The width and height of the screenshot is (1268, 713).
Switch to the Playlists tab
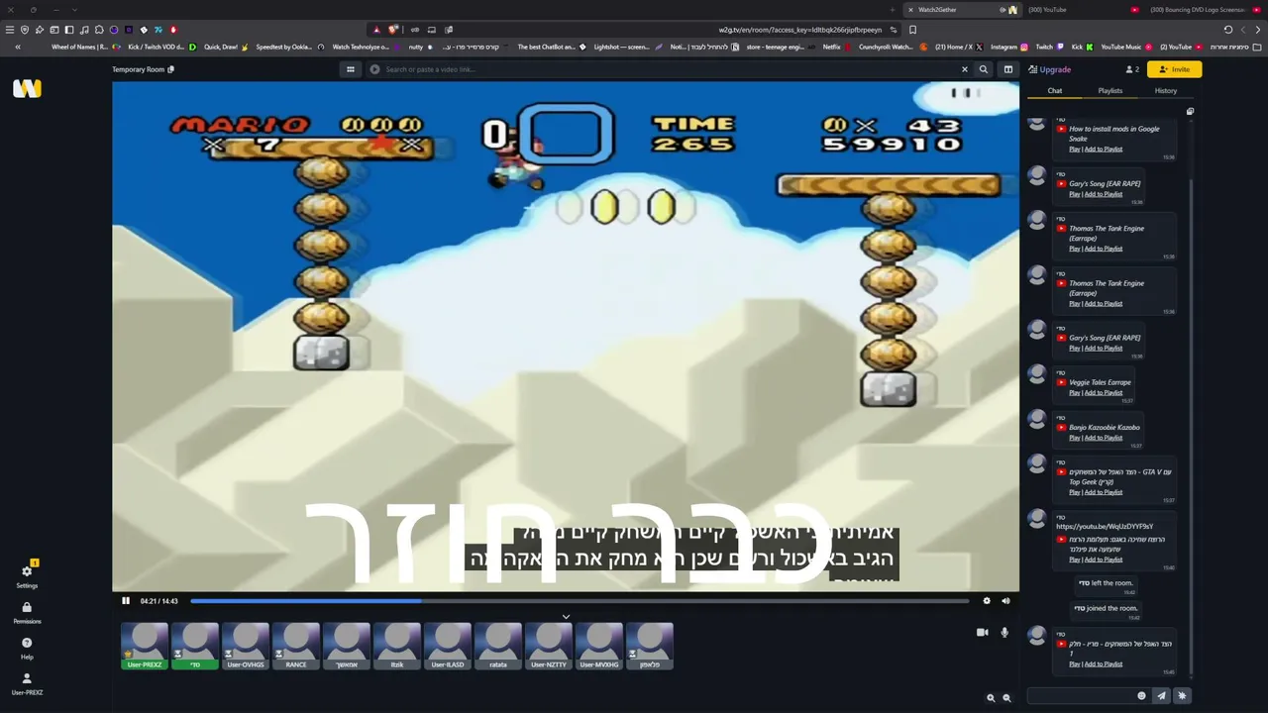point(1110,91)
